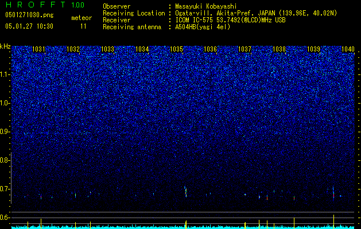
Task: Click the 0.8 kHz frequency label
Action: point(5,160)
